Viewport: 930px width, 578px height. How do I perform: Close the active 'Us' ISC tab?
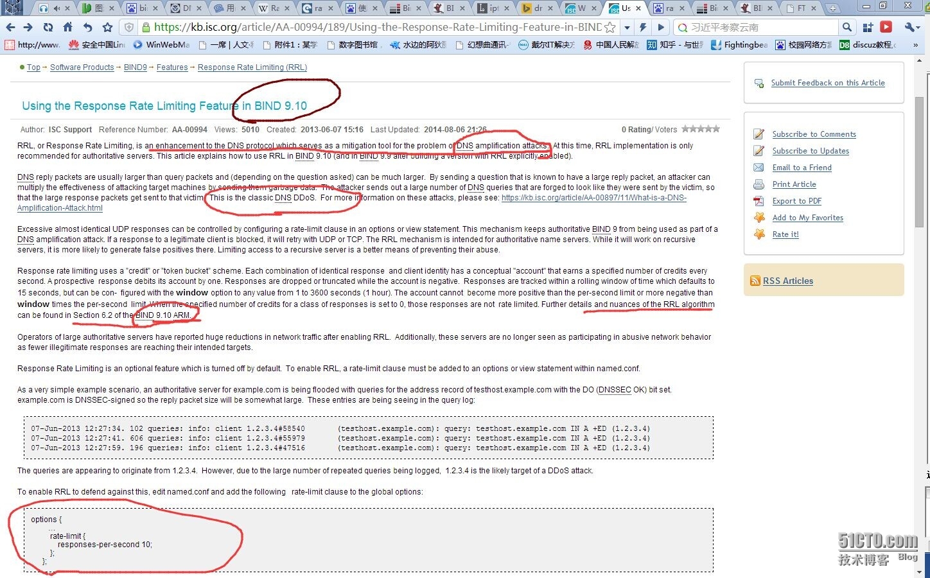(638, 8)
